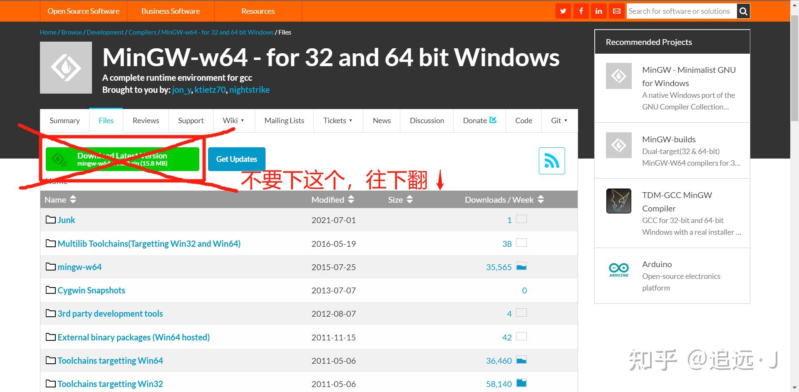Click the Arduino project icon
Image resolution: width=799 pixels, height=392 pixels.
tap(618, 270)
